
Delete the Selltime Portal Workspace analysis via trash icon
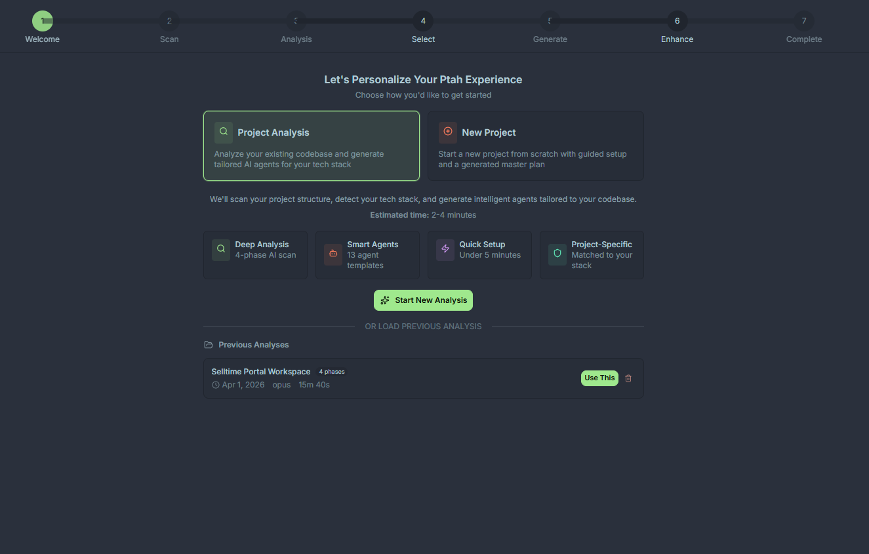tap(628, 378)
